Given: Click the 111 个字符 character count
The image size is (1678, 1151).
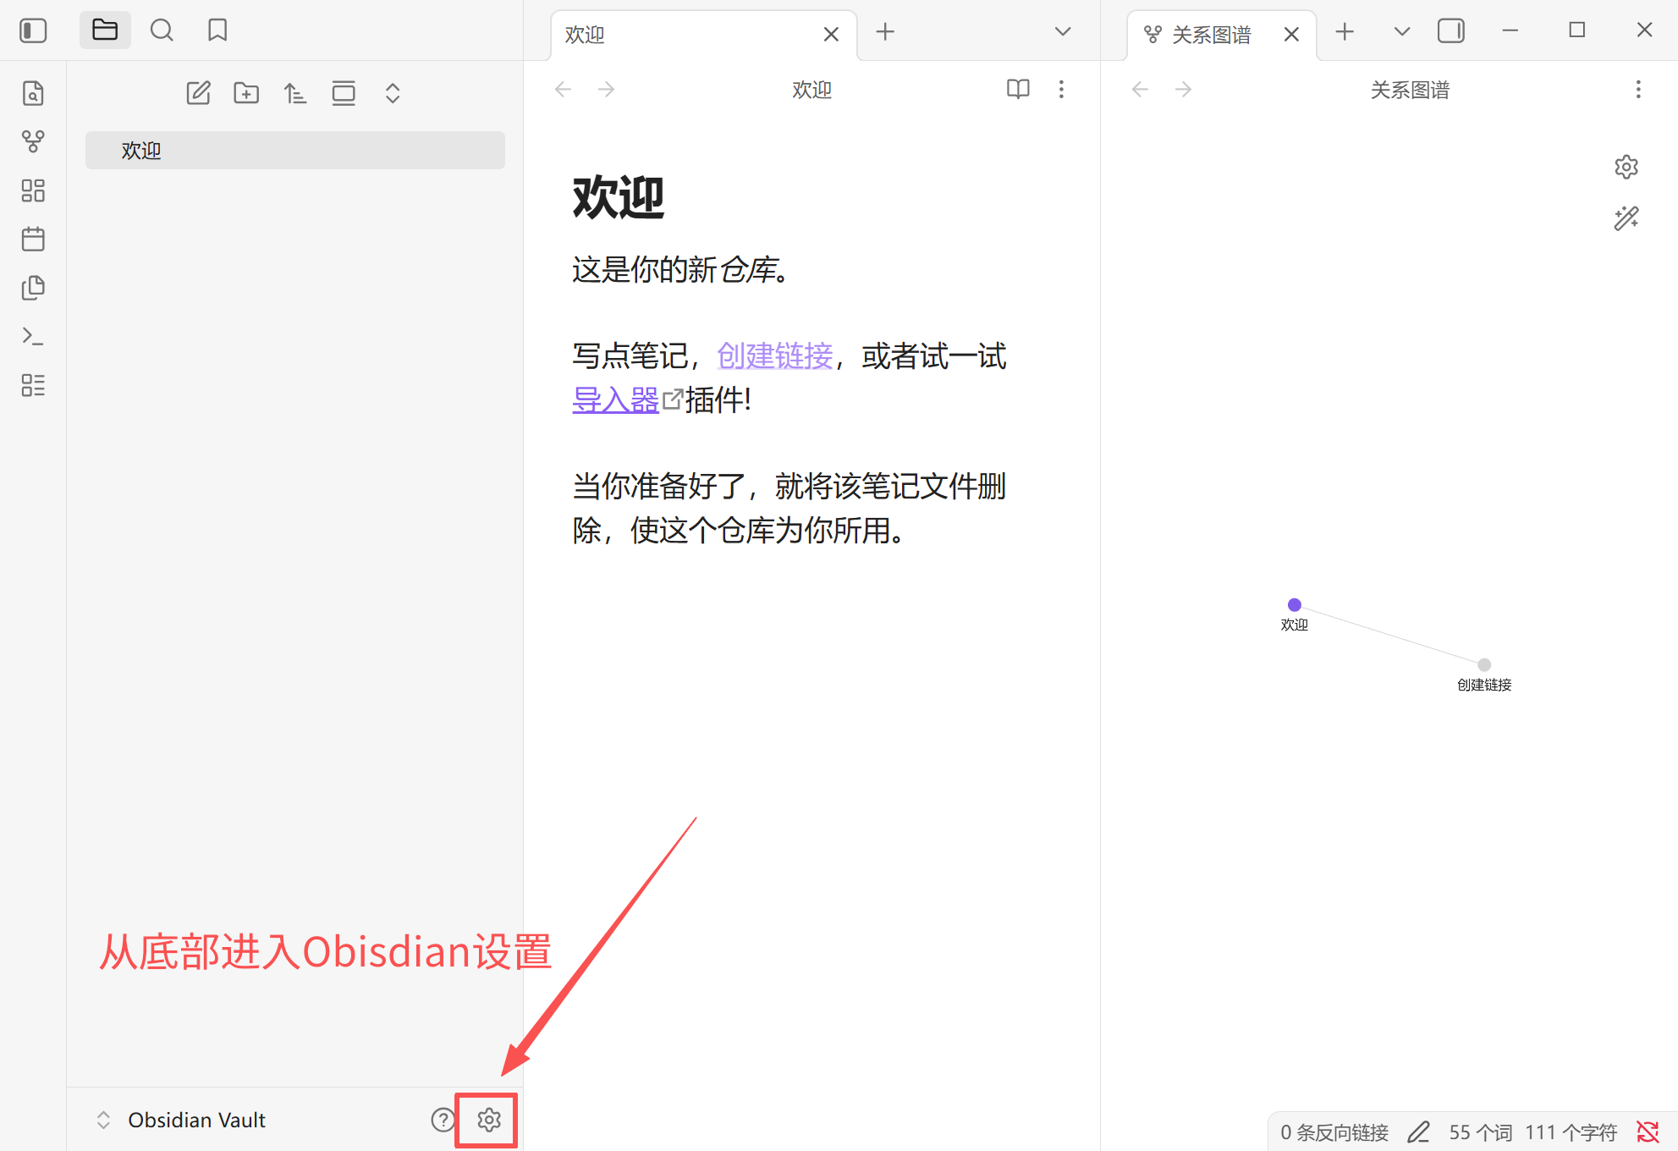Looking at the screenshot, I should (x=1571, y=1132).
